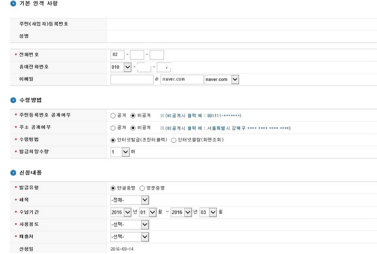Open the 수납기간 end month 03 dropdown

pos(208,212)
